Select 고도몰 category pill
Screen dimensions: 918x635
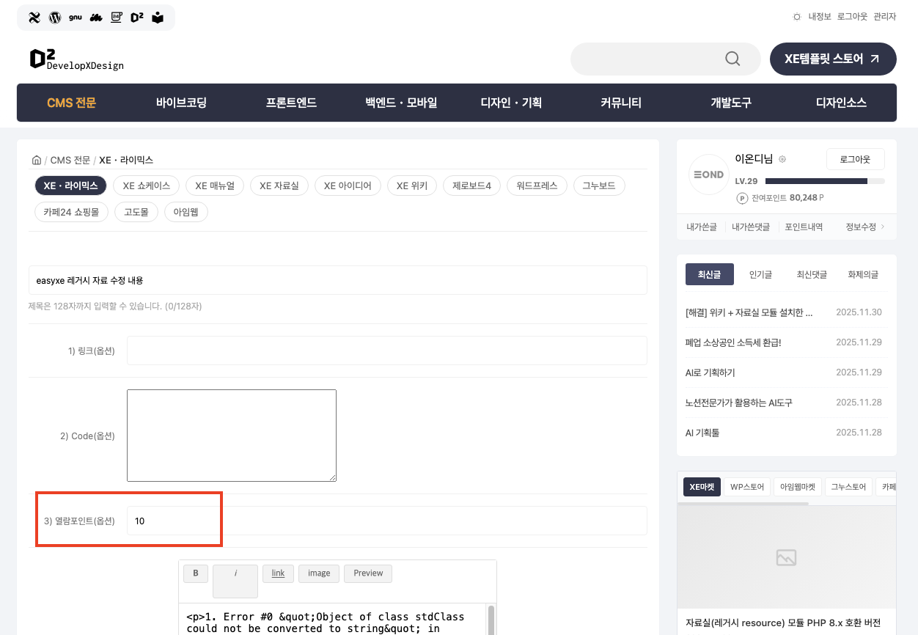click(136, 212)
